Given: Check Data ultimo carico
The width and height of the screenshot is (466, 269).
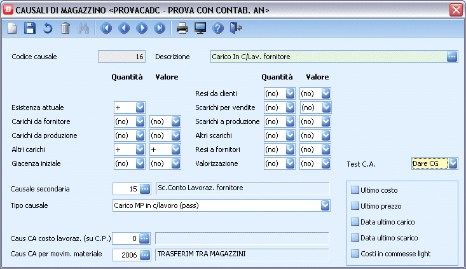Looking at the screenshot, I should pyautogui.click(x=355, y=222).
